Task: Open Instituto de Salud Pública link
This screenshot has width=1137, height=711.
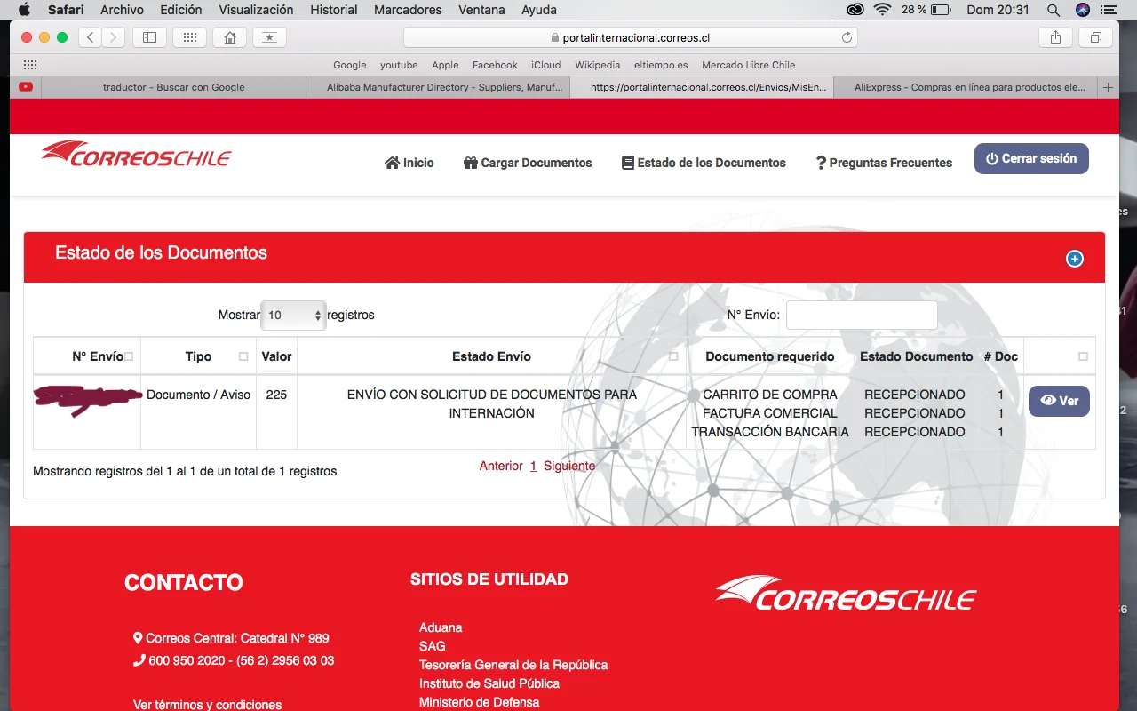Action: point(489,683)
